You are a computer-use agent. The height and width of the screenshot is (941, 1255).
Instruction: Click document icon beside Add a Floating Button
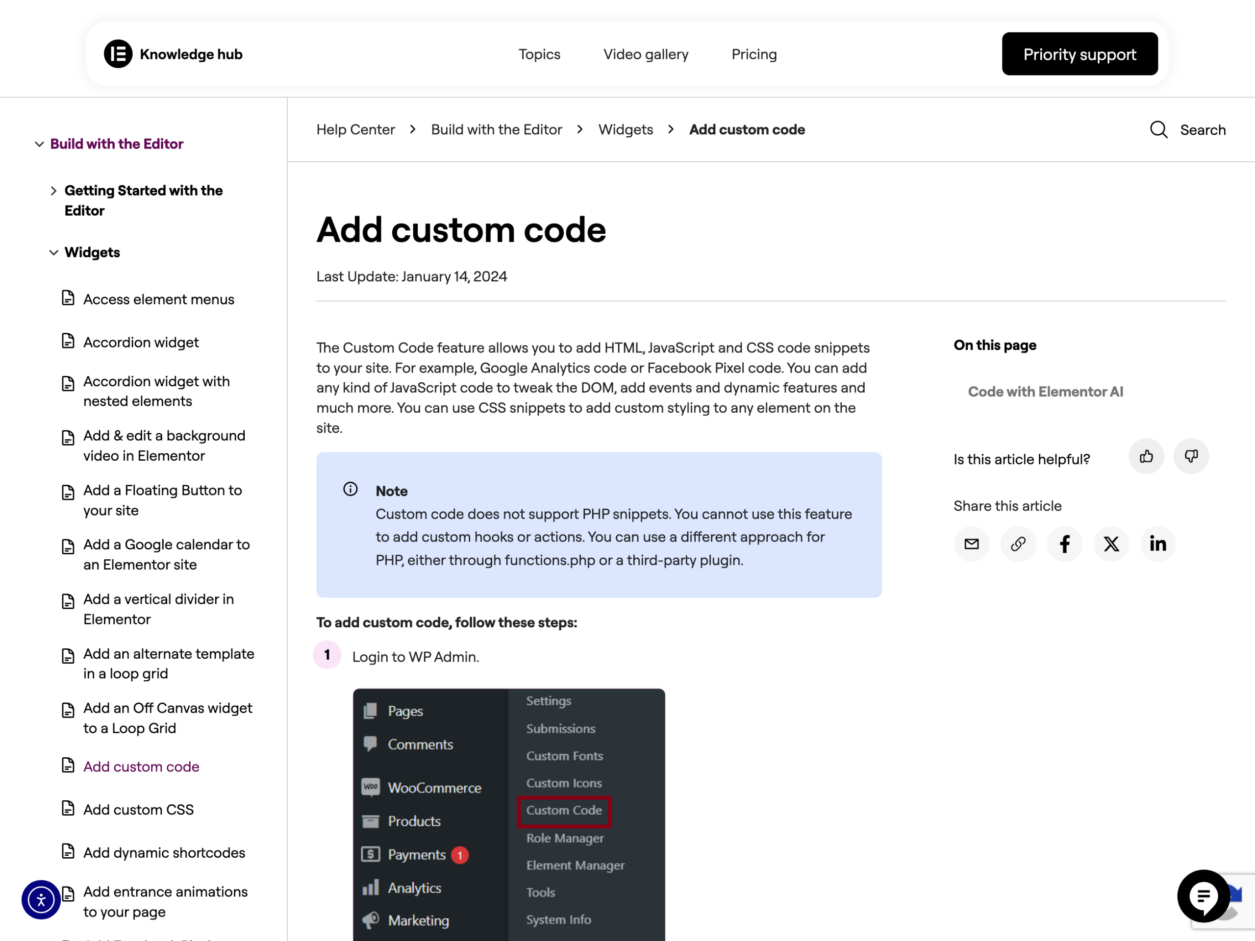tap(68, 493)
